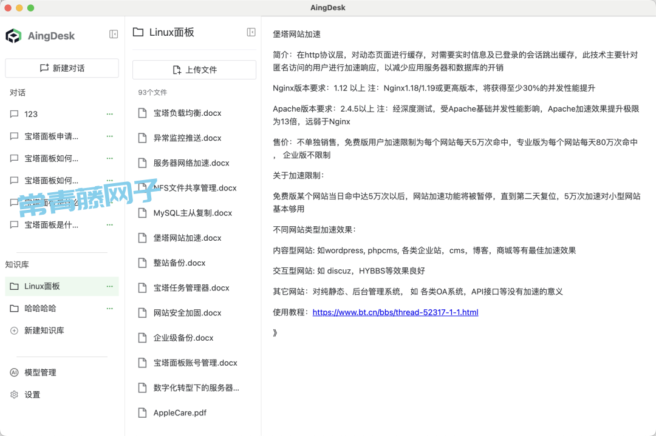Click the AingDesk logo icon
Image resolution: width=656 pixels, height=436 pixels.
pyautogui.click(x=13, y=36)
